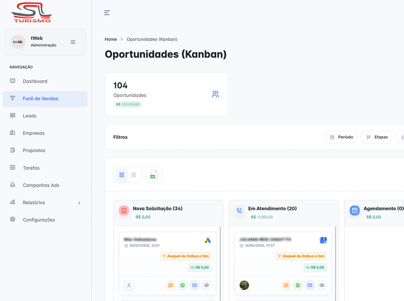Click the Empresas building icon
This screenshot has width=404, height=301.
(13, 132)
